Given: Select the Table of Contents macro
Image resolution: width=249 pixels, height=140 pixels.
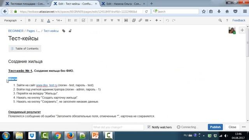Looking at the screenshot, I should [x=25, y=49].
